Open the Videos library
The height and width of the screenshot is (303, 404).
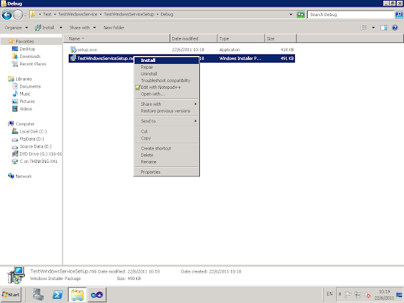click(26, 108)
